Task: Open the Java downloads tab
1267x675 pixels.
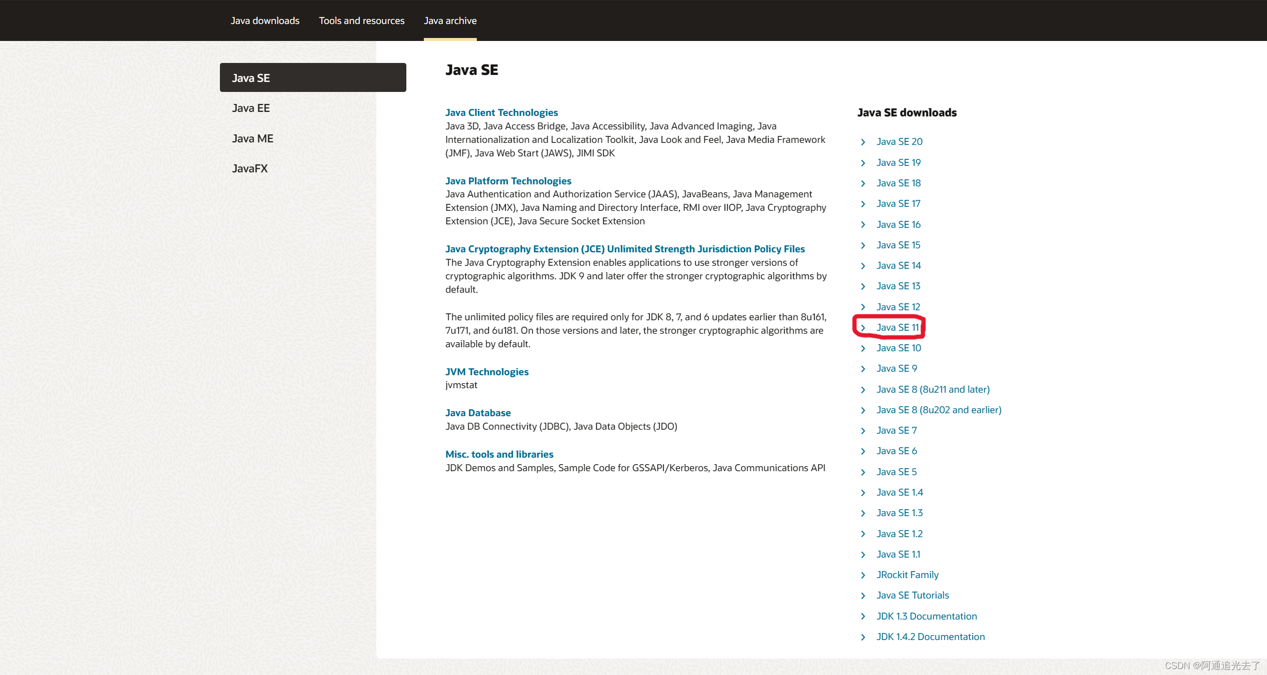Action: click(x=265, y=20)
